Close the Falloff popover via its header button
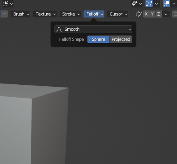The image size is (177, 164). pyautogui.click(x=94, y=14)
